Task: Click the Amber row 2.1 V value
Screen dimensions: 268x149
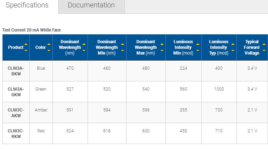Action: click(x=252, y=110)
